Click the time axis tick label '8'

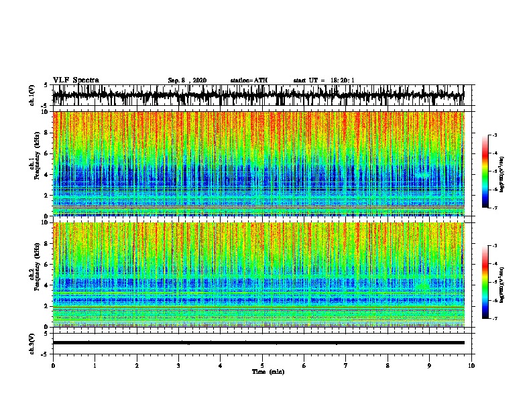[388, 366]
